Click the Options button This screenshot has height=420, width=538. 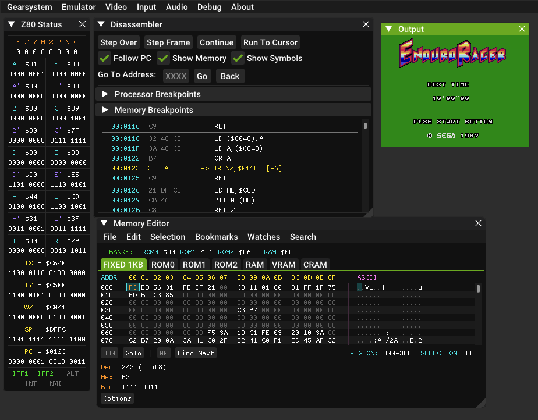click(x=118, y=398)
